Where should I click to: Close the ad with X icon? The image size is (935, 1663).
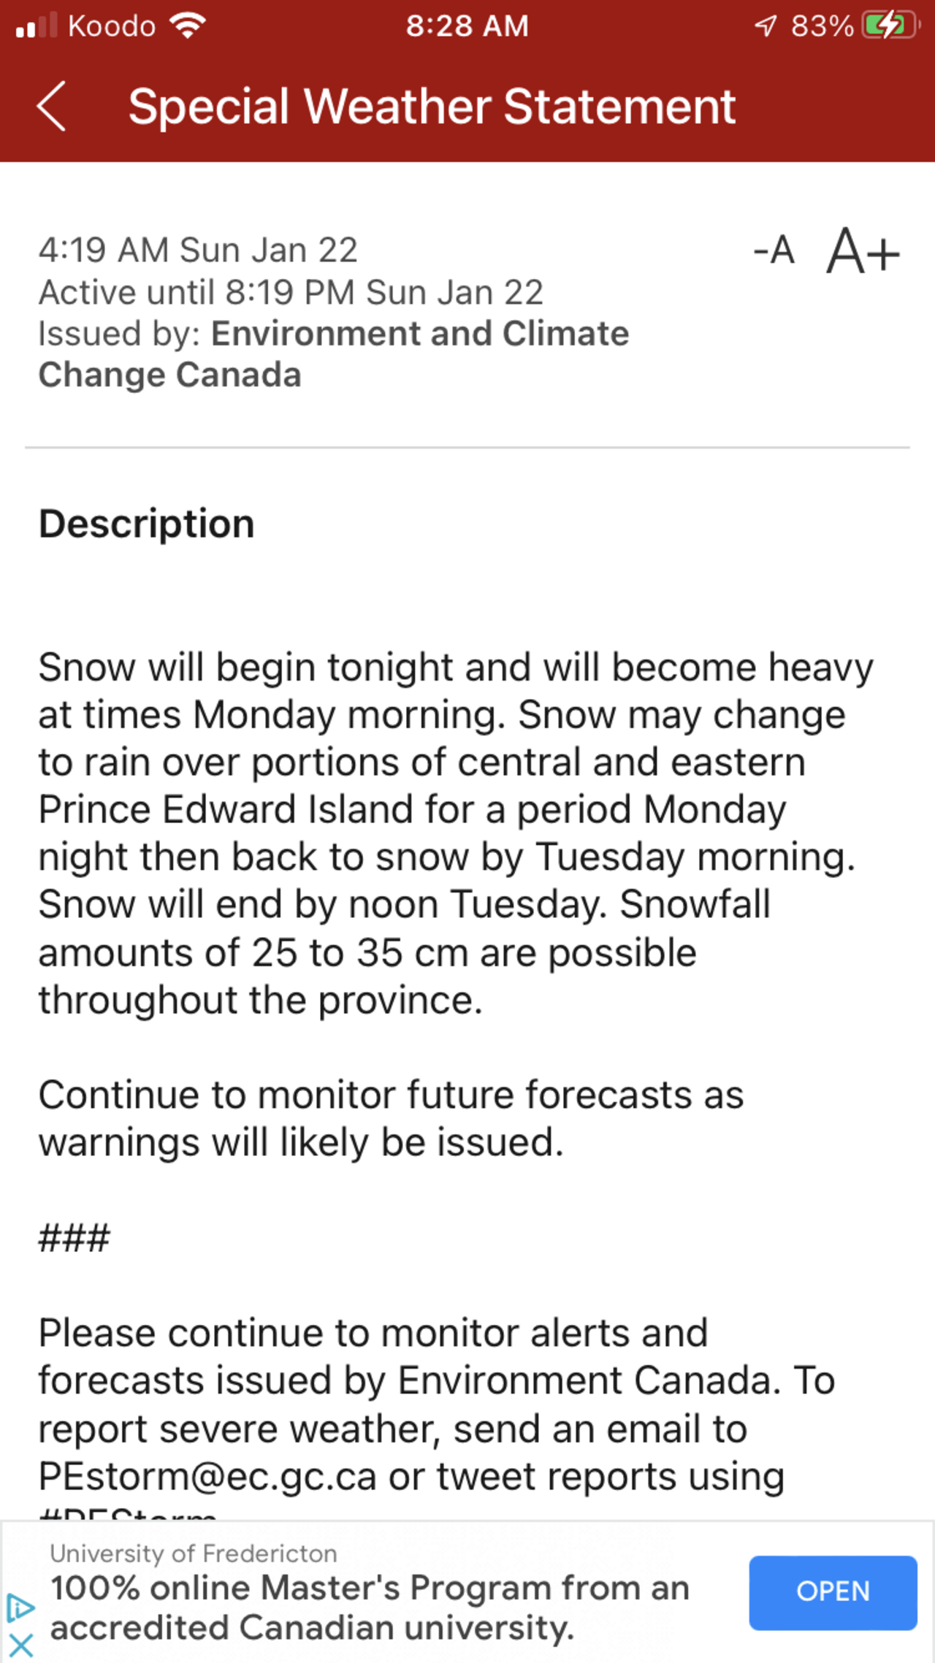(x=20, y=1646)
